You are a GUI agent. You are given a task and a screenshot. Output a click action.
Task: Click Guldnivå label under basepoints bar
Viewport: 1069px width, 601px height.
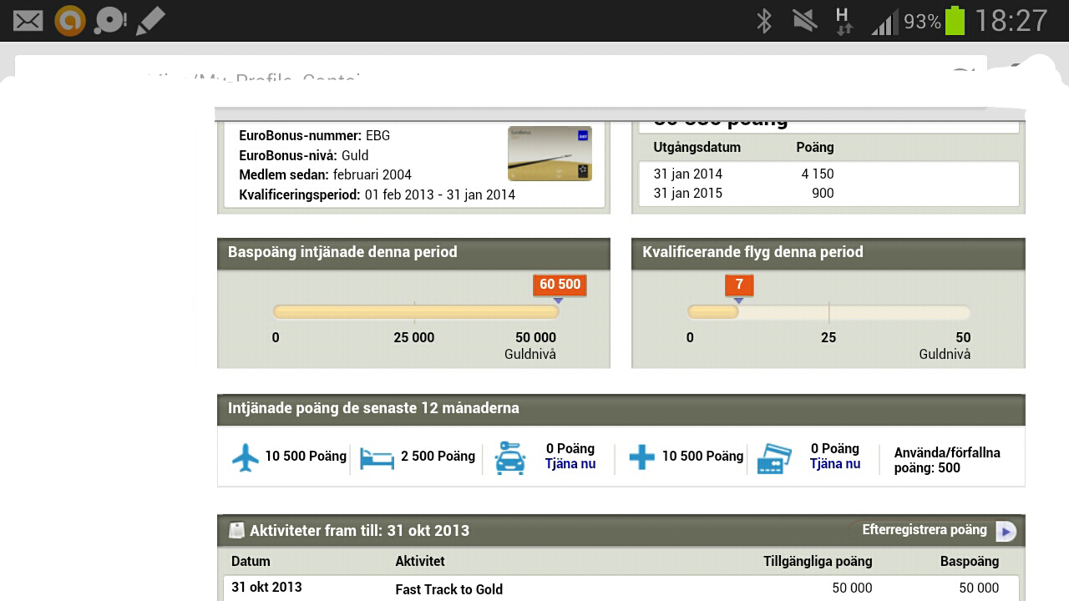[530, 354]
